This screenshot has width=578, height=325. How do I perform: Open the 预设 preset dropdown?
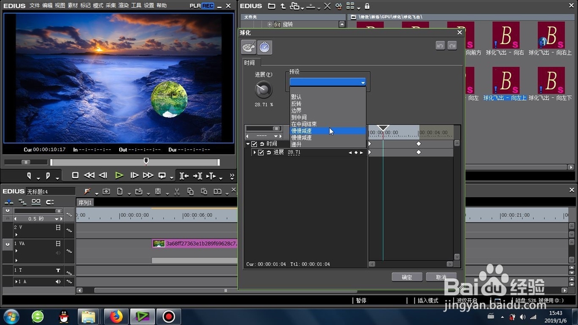click(x=327, y=82)
